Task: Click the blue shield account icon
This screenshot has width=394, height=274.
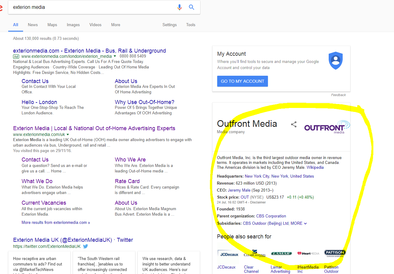Action: [335, 60]
